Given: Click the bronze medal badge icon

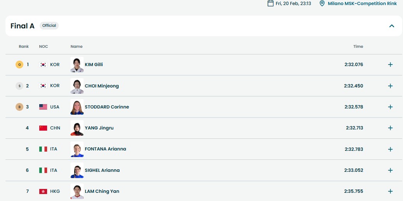Looking at the screenshot, I should [19, 107].
